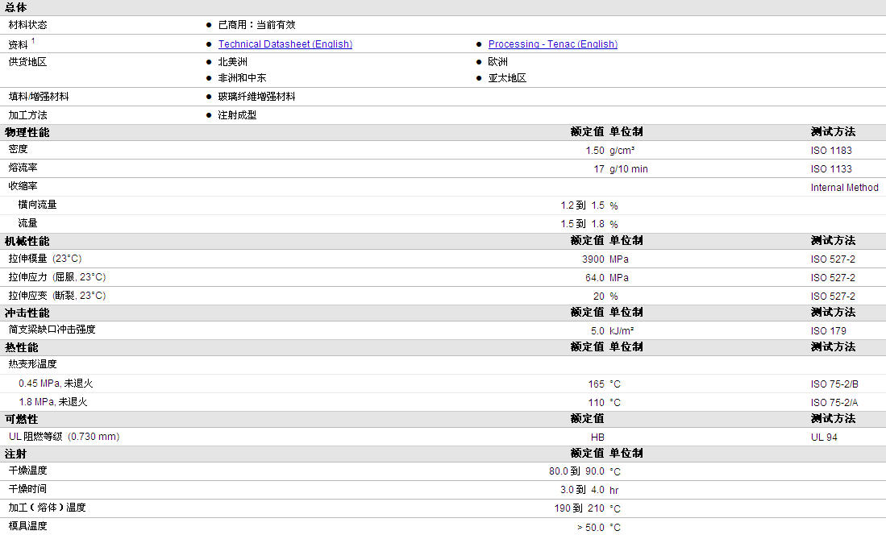Select the 1.2 到 1.5 shrinkage value
This screenshot has width=886, height=535.
coord(583,205)
